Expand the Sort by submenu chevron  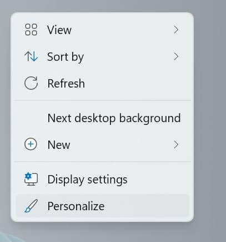click(176, 56)
